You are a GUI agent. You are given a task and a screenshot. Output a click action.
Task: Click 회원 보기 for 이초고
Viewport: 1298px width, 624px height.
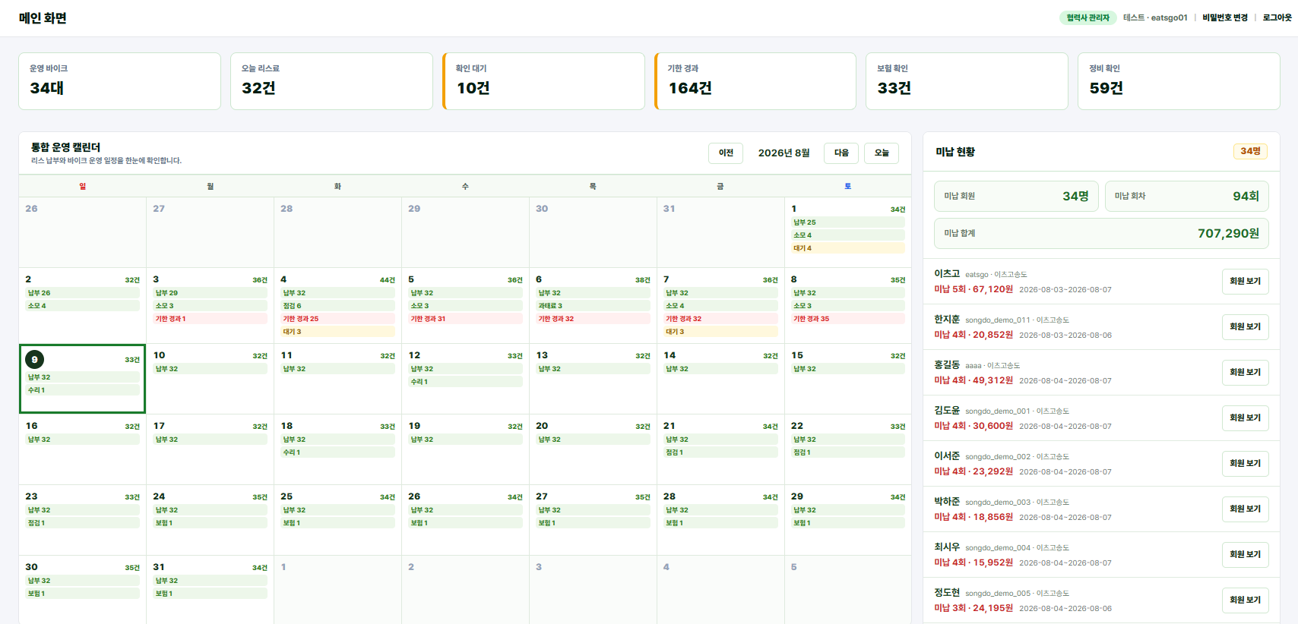(1245, 282)
